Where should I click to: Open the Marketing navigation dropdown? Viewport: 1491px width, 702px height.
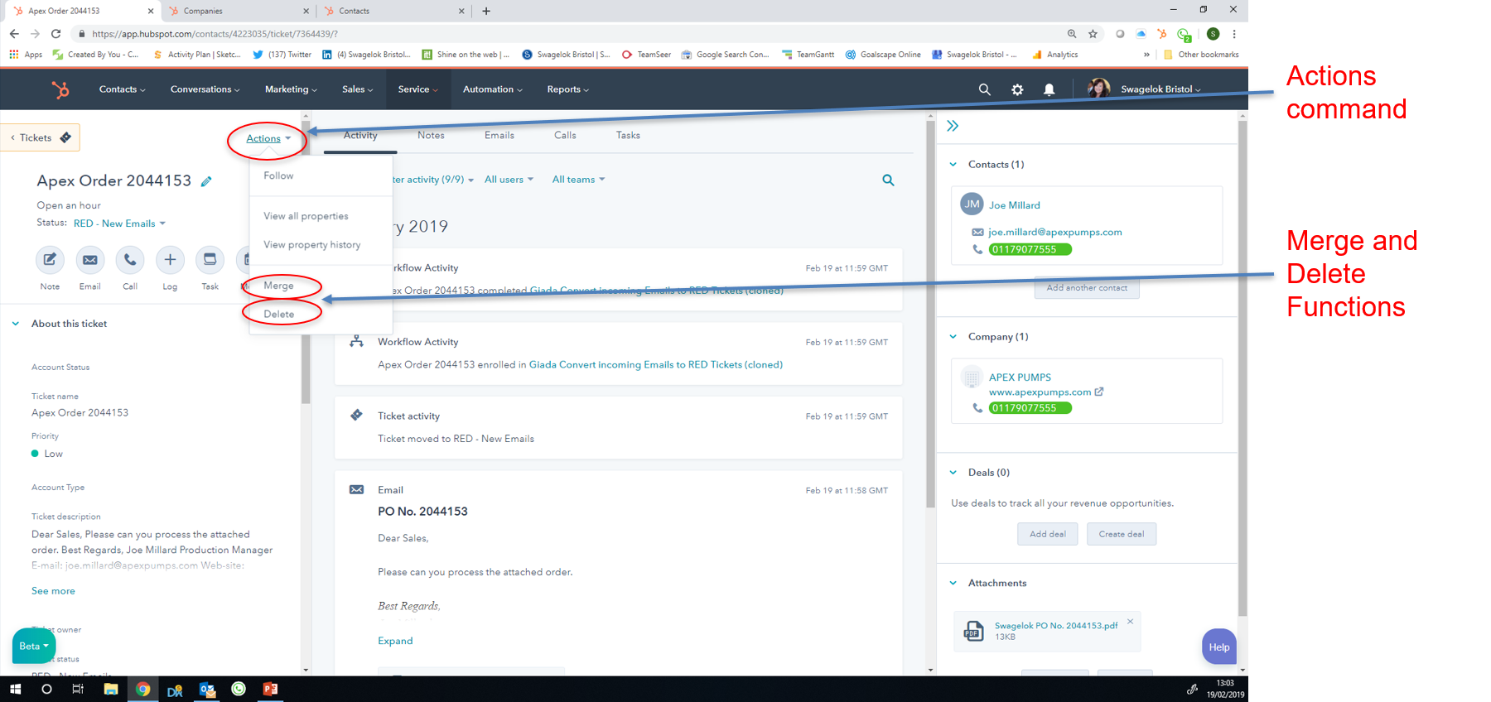(x=291, y=89)
